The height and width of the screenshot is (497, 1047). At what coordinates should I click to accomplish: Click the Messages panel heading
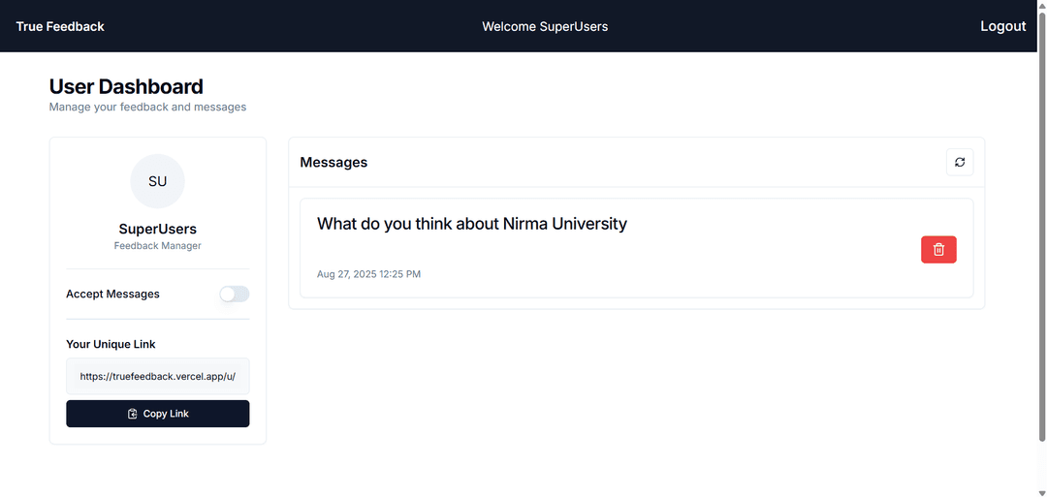tap(333, 162)
